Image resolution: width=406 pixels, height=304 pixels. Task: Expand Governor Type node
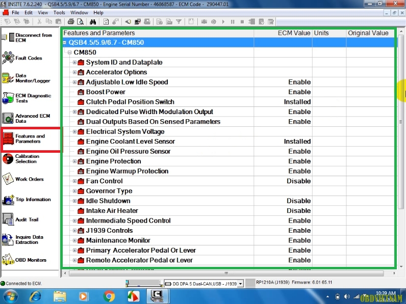pos(74,191)
